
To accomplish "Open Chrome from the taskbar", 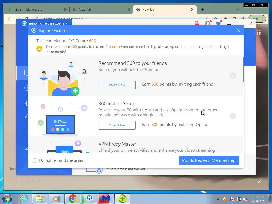I will [73, 199].
